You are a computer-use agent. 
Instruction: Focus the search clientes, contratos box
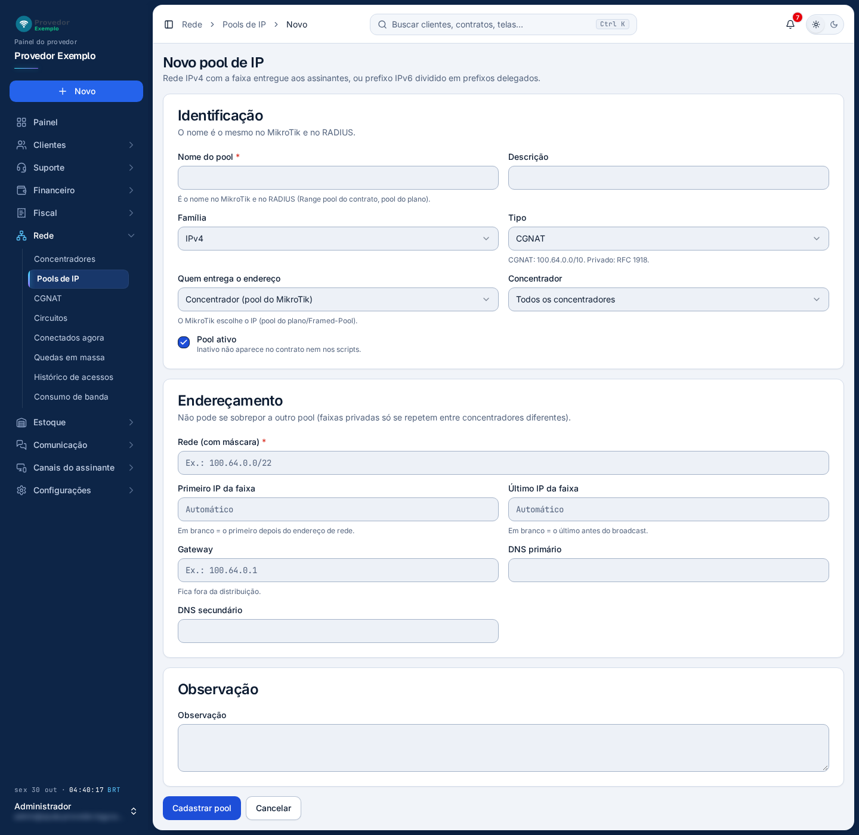point(503,24)
